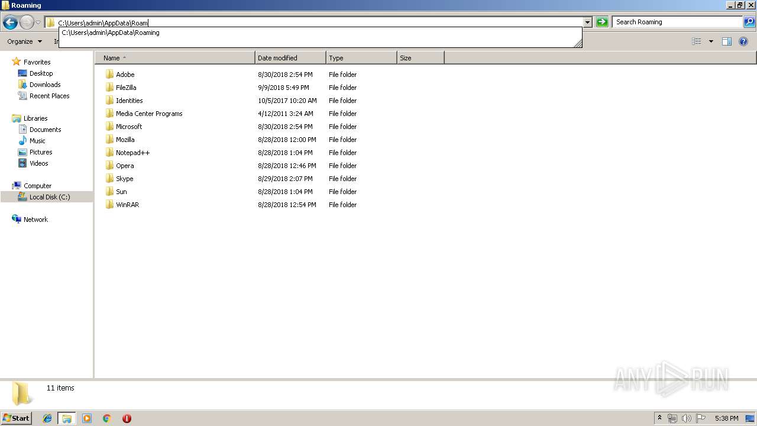Screen dimensions: 757x426
Task: Open the Pictures library
Action: click(41, 152)
